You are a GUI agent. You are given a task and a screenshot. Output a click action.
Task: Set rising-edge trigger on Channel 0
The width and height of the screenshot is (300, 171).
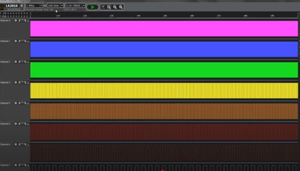[x=19, y=21]
